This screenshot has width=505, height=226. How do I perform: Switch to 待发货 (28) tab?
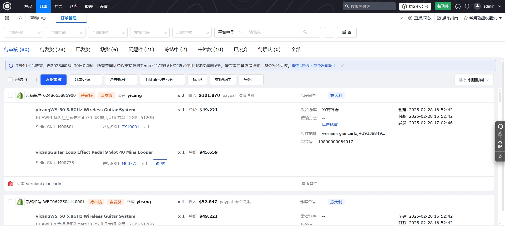(53, 49)
